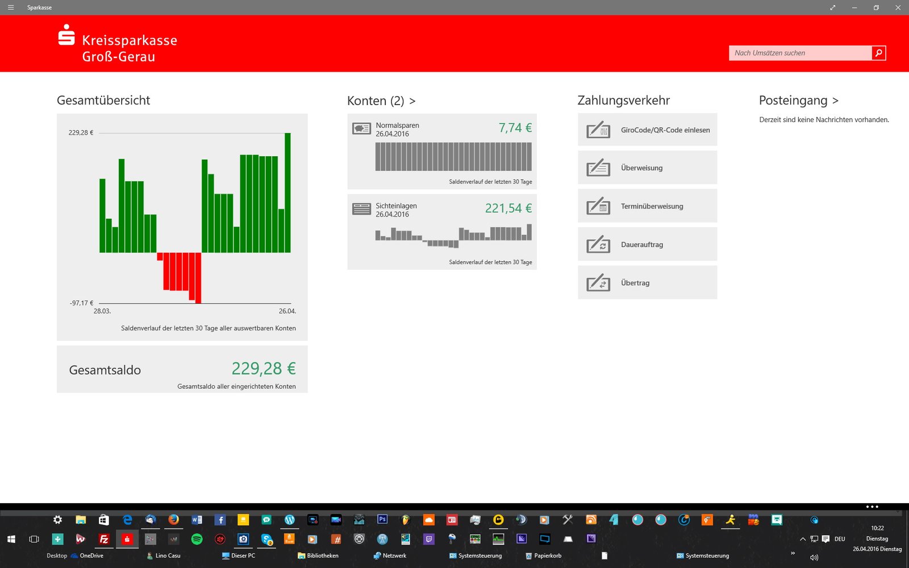Click the Normalsparen account icon
Screen dimensions: 909x568
pos(361,128)
